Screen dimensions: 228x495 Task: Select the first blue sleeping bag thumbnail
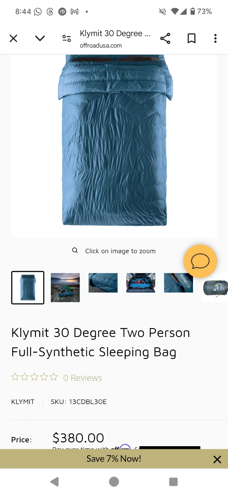[28, 288]
